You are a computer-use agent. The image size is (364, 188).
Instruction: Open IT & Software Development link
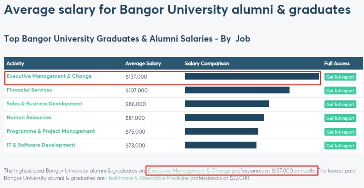click(x=41, y=145)
